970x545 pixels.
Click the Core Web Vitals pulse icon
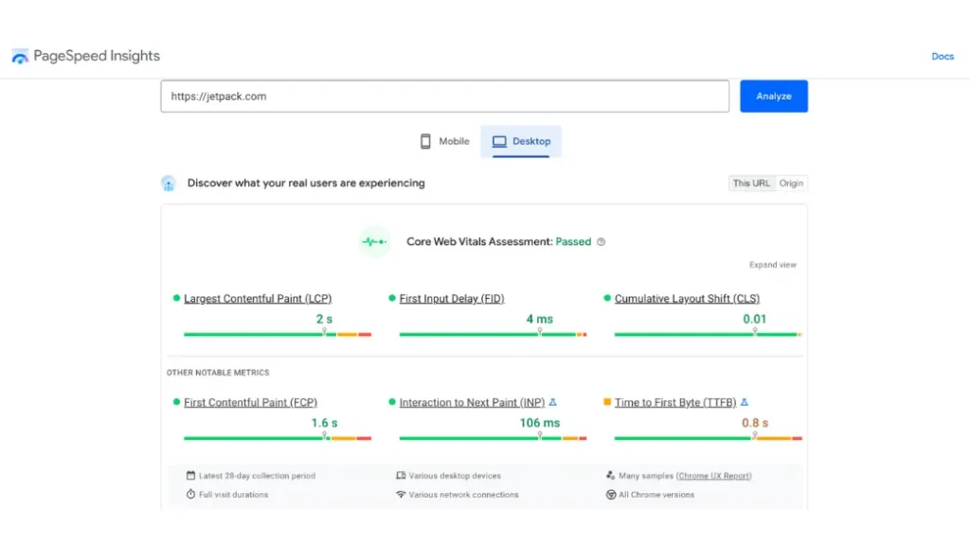coord(374,241)
